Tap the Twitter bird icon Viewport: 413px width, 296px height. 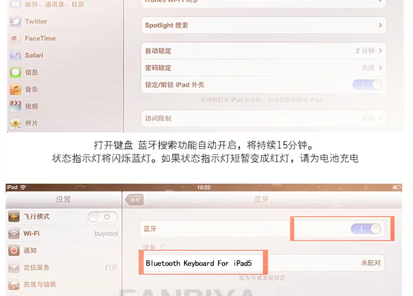(x=16, y=21)
